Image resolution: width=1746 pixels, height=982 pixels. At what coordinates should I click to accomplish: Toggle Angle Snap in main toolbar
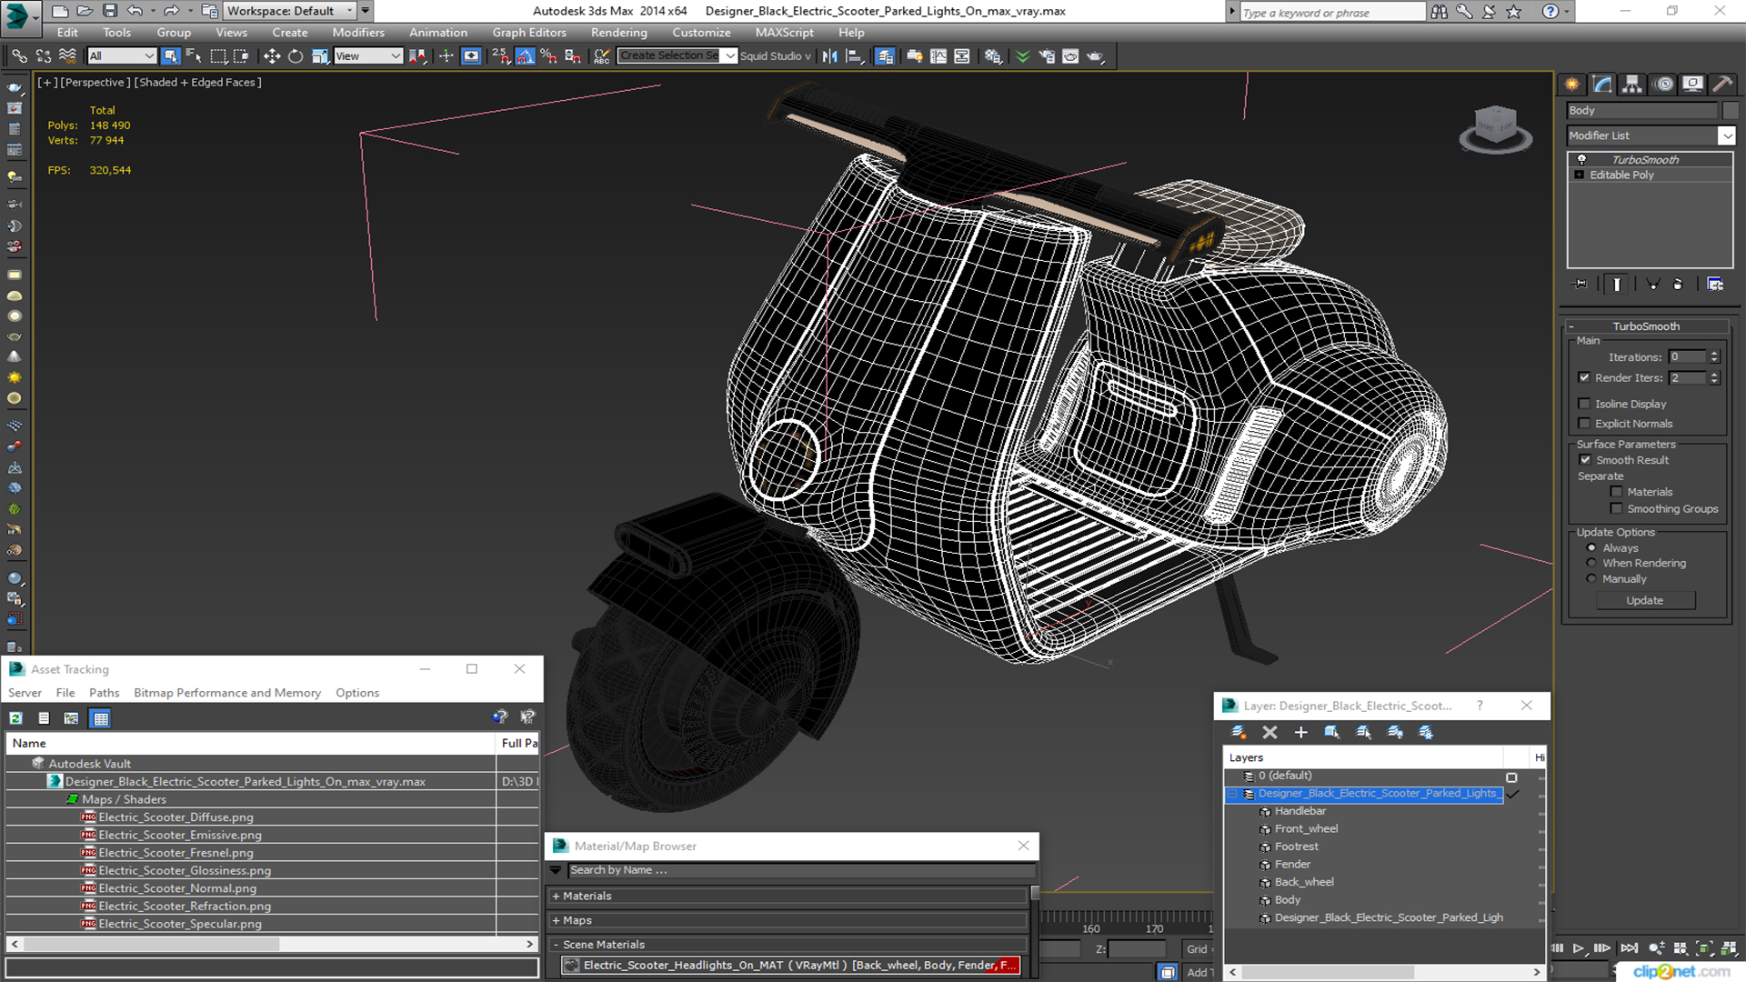pyautogui.click(x=525, y=56)
